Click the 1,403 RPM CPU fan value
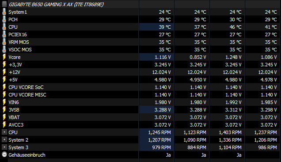 tap(230, 132)
